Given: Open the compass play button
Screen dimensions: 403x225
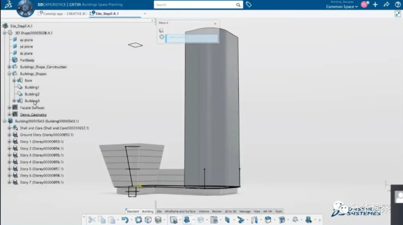Looking at the screenshot, I should (25, 8).
